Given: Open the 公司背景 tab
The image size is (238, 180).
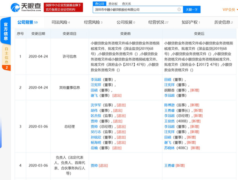Looking at the screenshot, I should coord(28,22).
